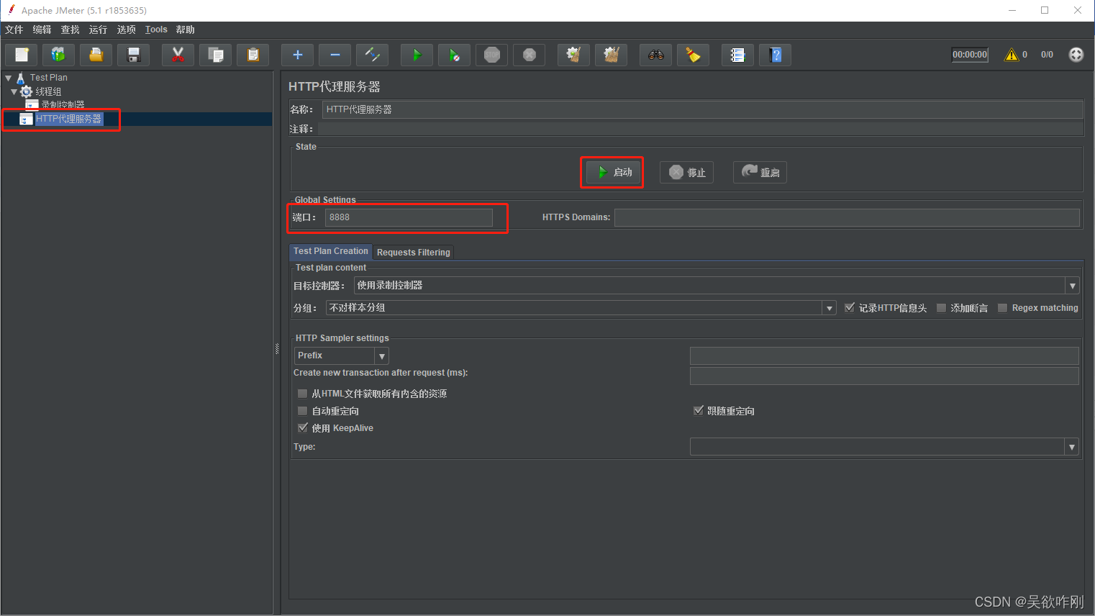The height and width of the screenshot is (616, 1095).
Task: Click Start no pauses icon
Action: 454,55
